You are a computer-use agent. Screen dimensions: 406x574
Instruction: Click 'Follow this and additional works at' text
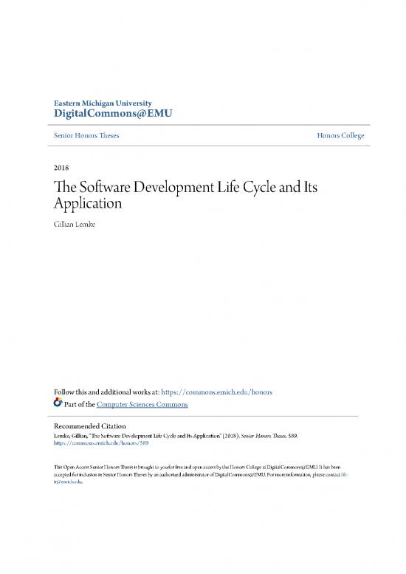(107, 392)
